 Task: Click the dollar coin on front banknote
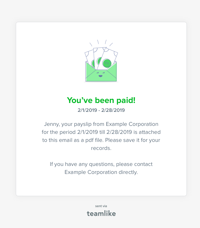pos(107,63)
